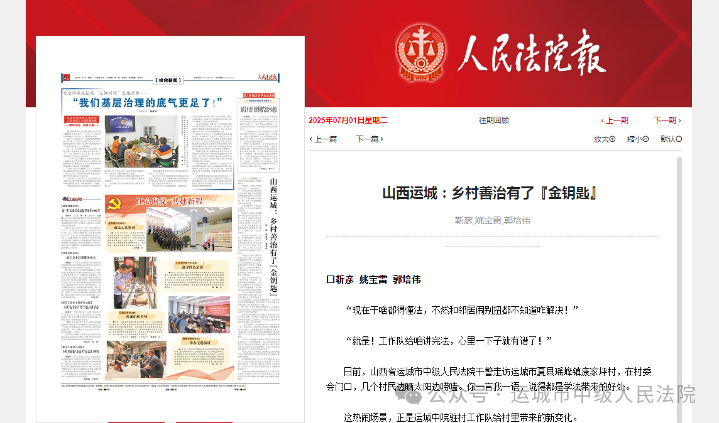Click author line 靳彦,姚宝雷,郭培伟
719x423 pixels.
pyautogui.click(x=493, y=221)
